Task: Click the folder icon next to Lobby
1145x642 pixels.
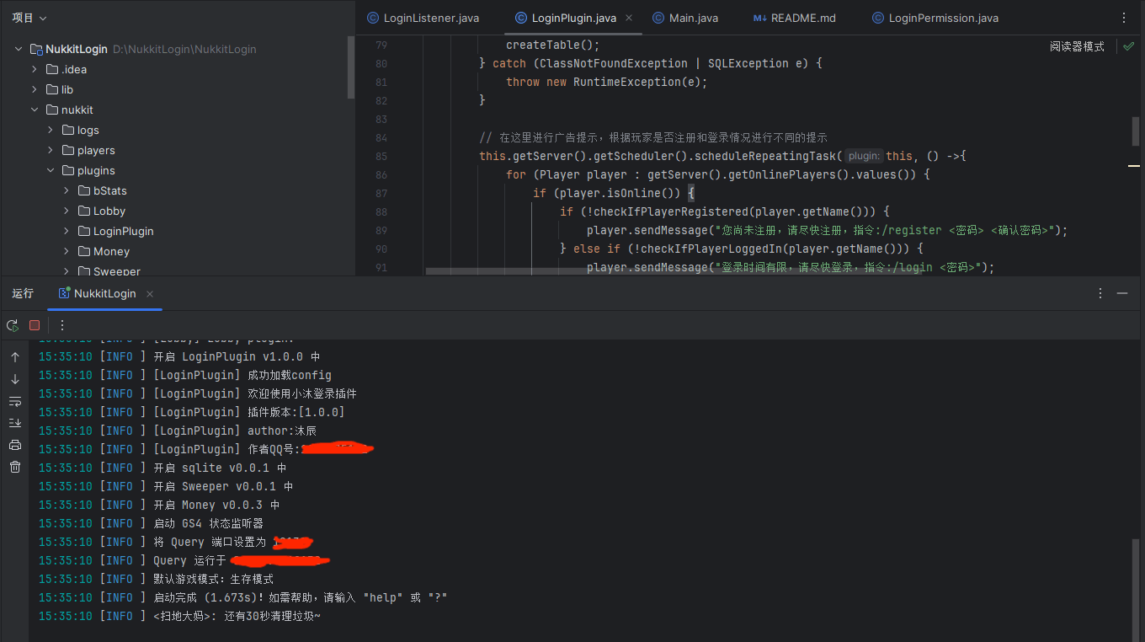Action: 84,211
